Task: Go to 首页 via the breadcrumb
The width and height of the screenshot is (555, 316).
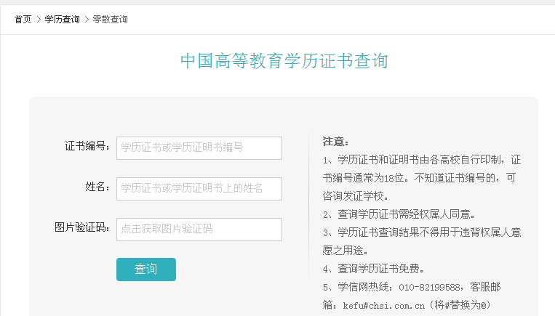Action: 23,20
